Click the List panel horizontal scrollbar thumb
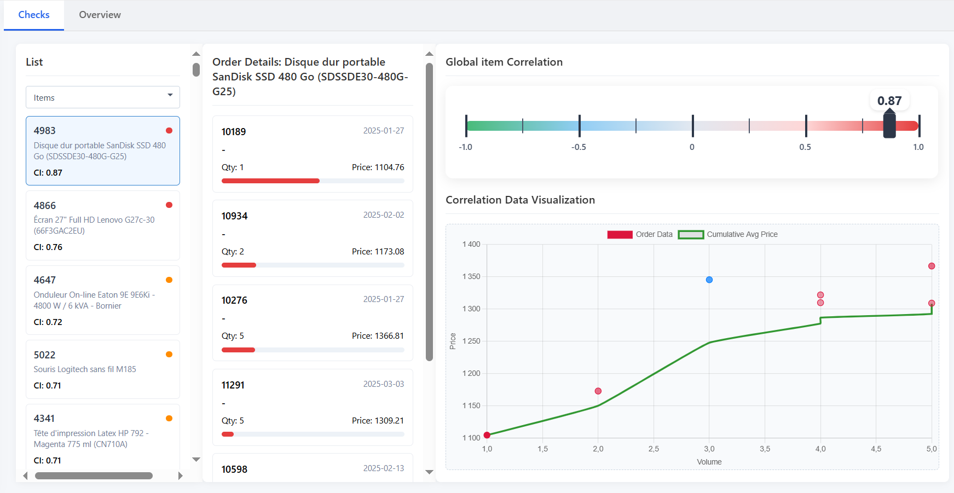This screenshot has height=493, width=954. [x=94, y=476]
